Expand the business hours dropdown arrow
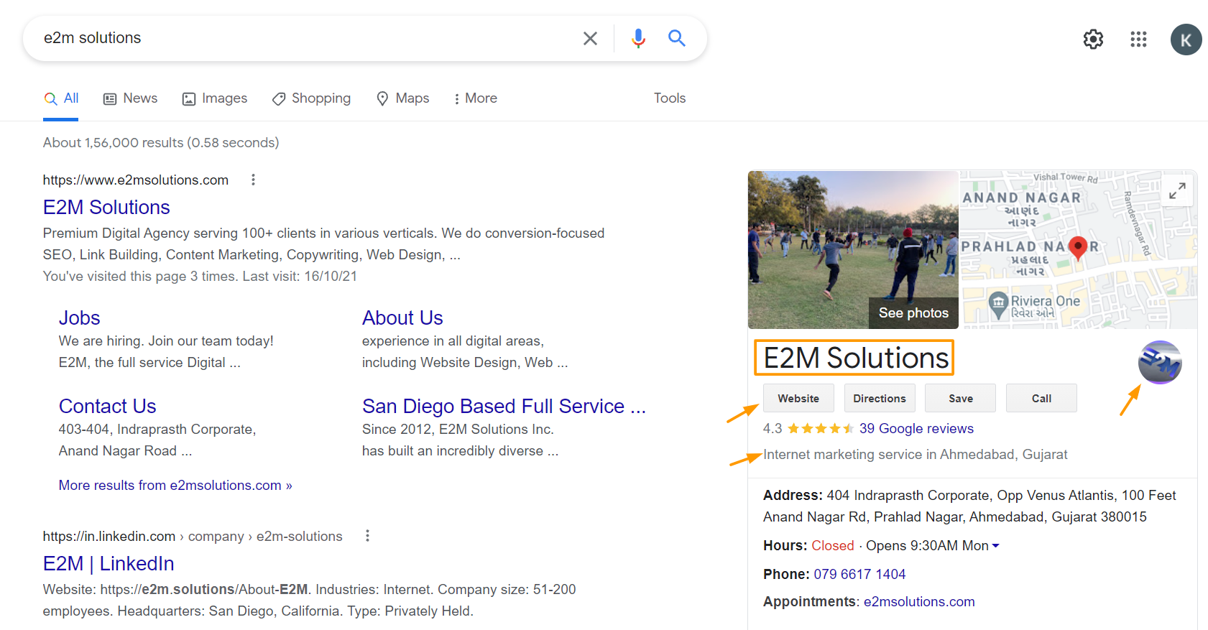Viewport: 1208px width, 630px height. point(996,546)
